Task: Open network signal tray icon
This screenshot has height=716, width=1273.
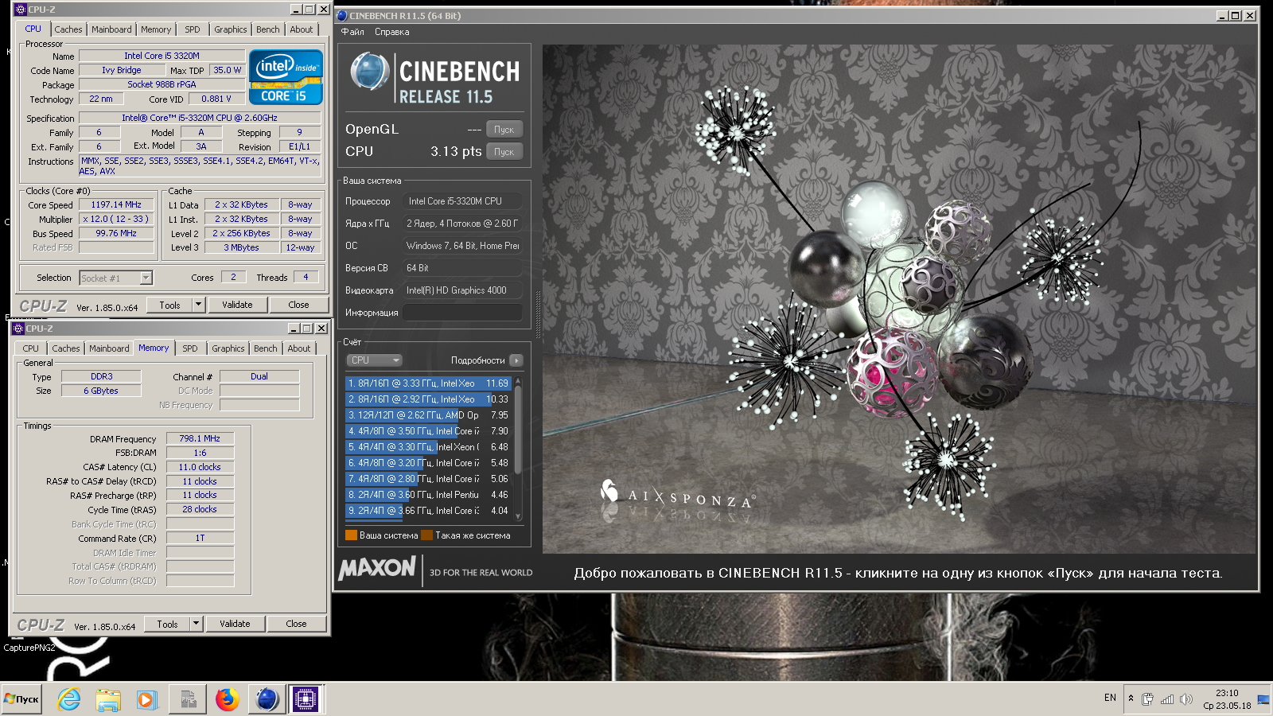Action: (x=1167, y=699)
